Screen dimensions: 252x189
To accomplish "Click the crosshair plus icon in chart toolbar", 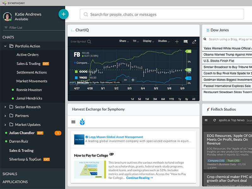I will coord(177,42).
